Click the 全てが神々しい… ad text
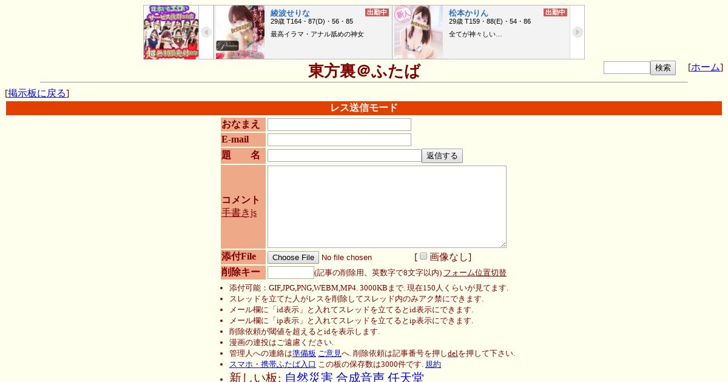 coord(476,34)
